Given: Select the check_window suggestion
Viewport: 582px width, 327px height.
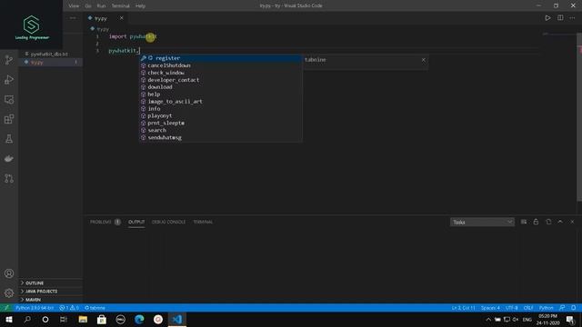Looking at the screenshot, I should 221,73.
